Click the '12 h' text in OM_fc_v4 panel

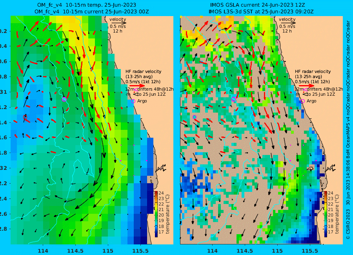click(118, 31)
